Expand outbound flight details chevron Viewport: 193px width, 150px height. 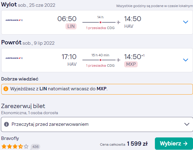186,22
